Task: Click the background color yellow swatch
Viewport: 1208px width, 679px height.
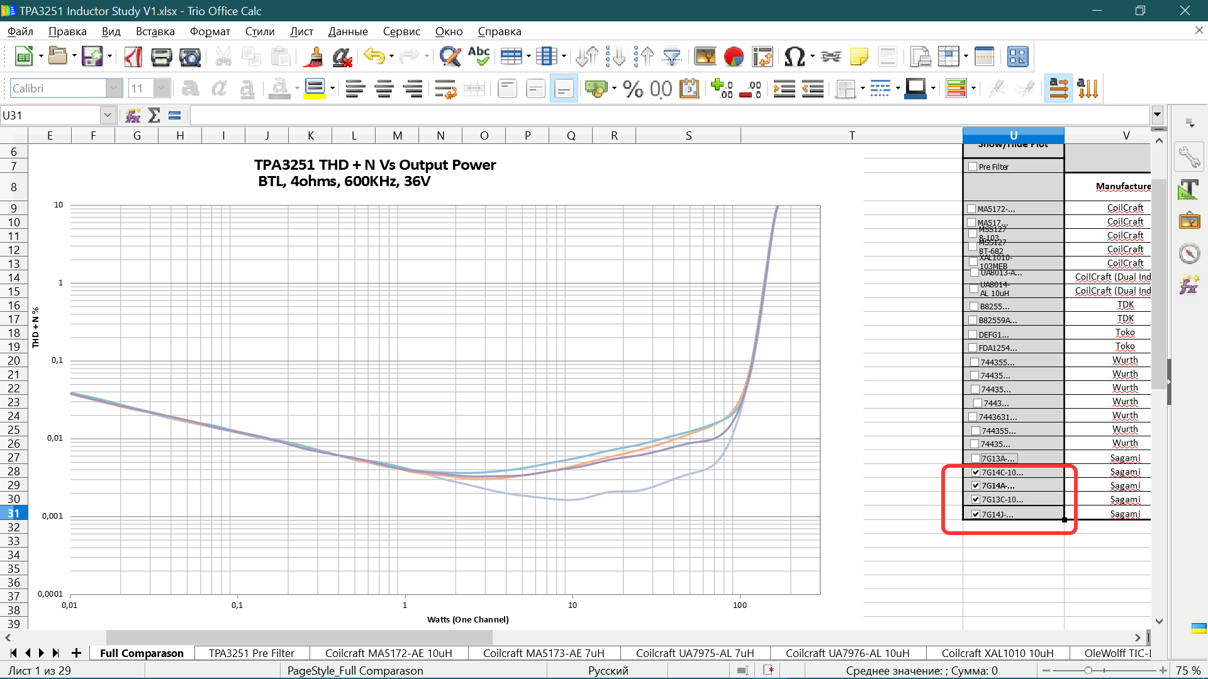Action: (x=315, y=89)
